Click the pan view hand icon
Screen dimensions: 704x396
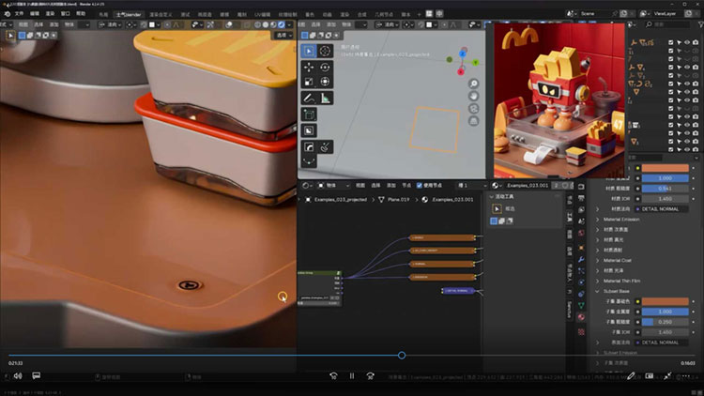click(474, 97)
